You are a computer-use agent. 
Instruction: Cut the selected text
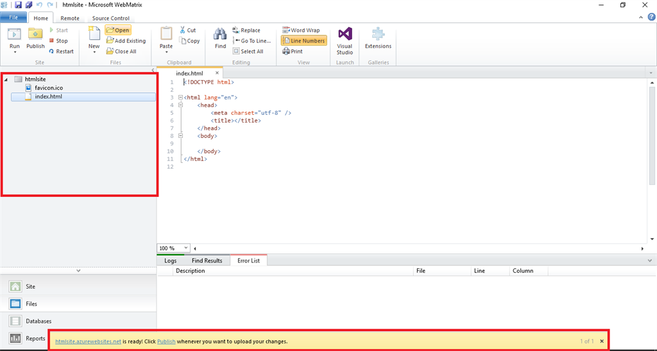click(188, 30)
